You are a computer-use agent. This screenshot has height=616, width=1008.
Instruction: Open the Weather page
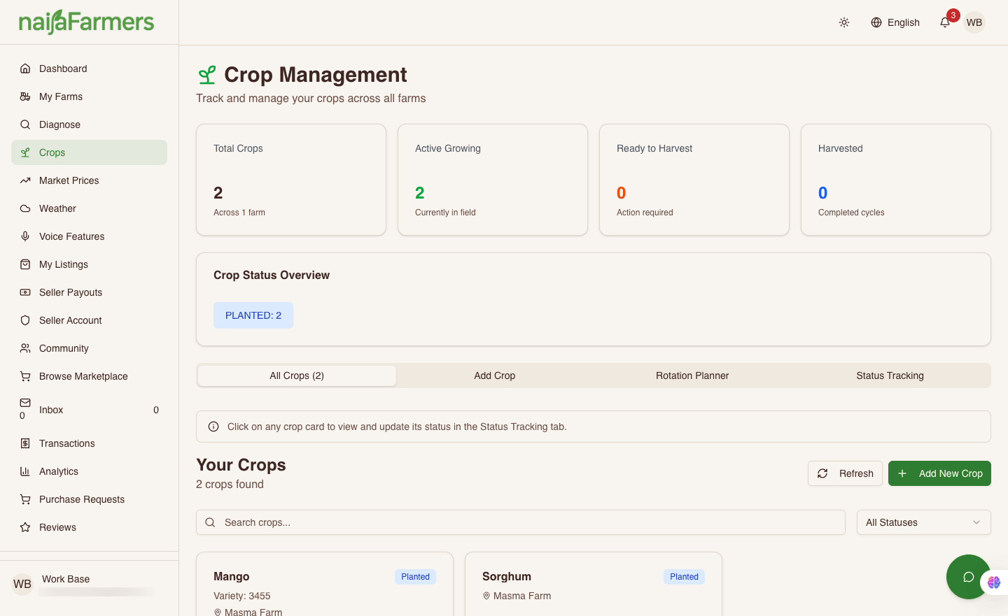click(57, 208)
